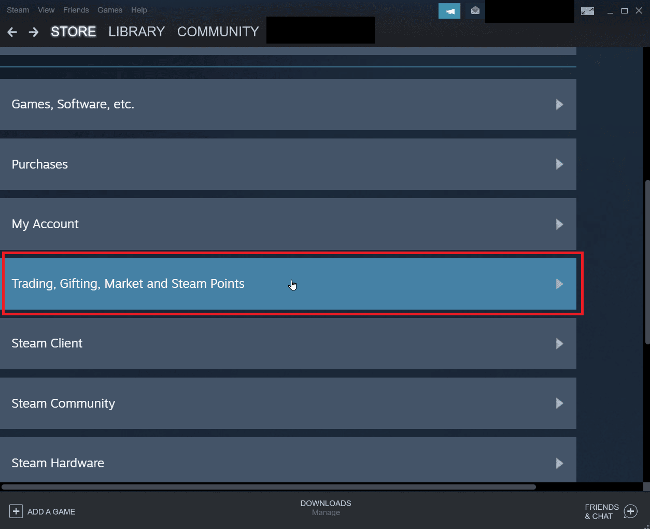The height and width of the screenshot is (529, 650).
Task: Open the inbox envelope icon
Action: [x=474, y=10]
